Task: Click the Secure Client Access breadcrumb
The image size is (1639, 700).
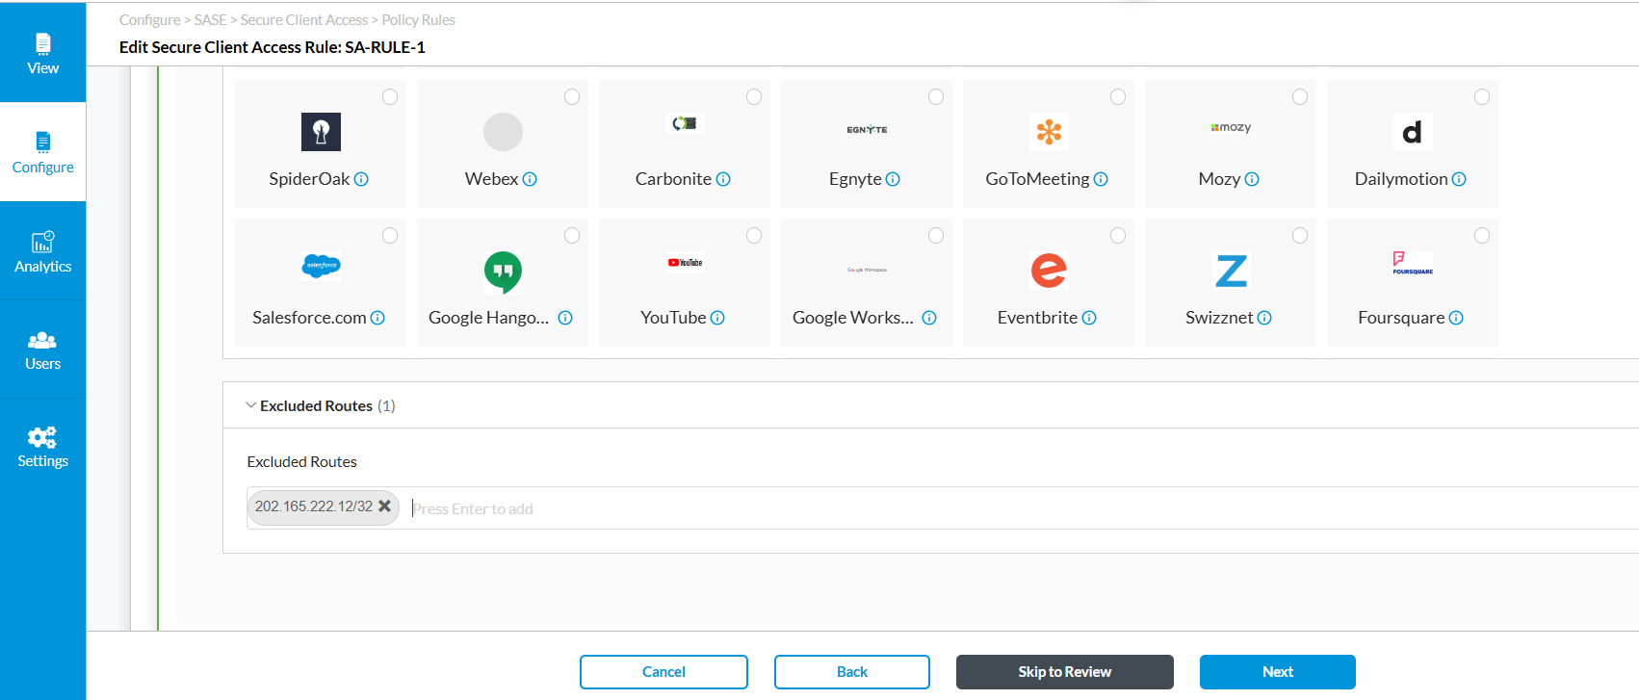Action: pos(304,20)
